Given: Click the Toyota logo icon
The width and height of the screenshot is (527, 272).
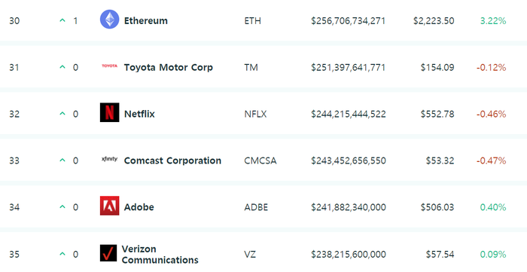Looking at the screenshot, I should coord(110,66).
